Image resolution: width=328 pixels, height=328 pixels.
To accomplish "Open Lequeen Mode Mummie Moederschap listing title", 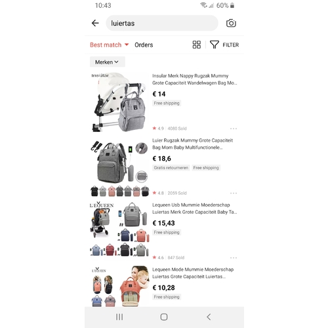I will point(193,273).
